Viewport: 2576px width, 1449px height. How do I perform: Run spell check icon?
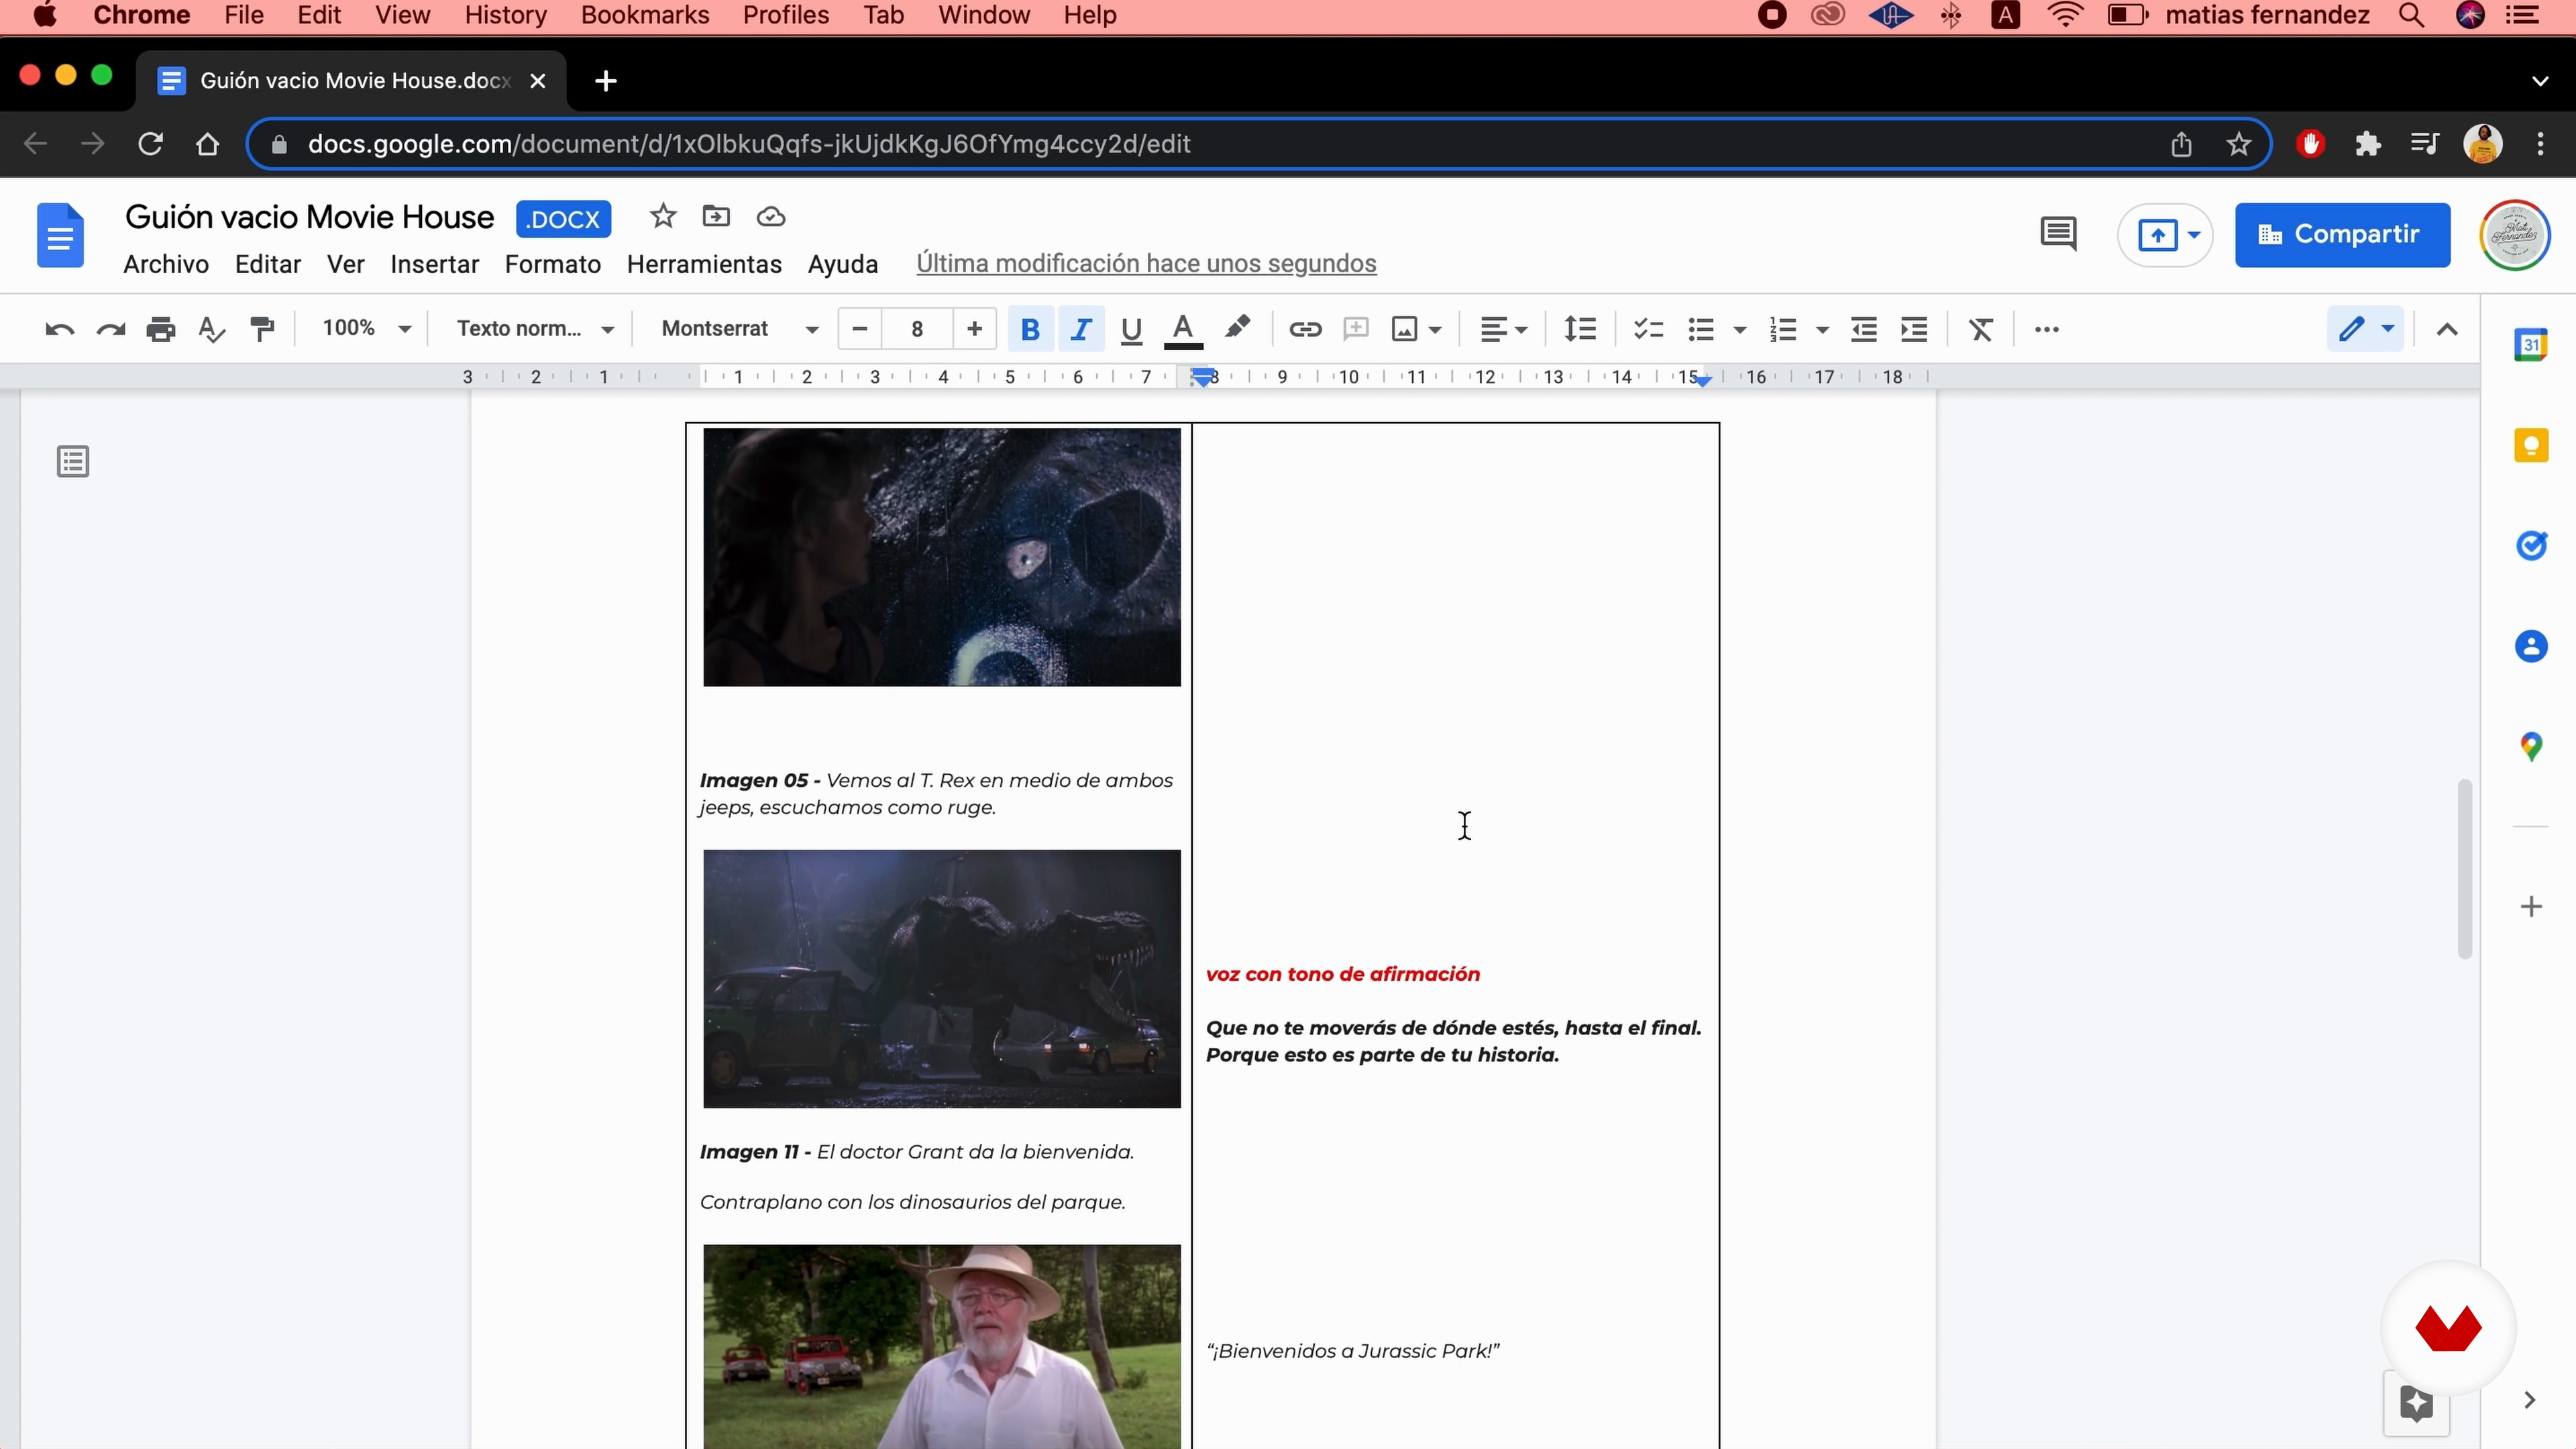click(x=211, y=329)
